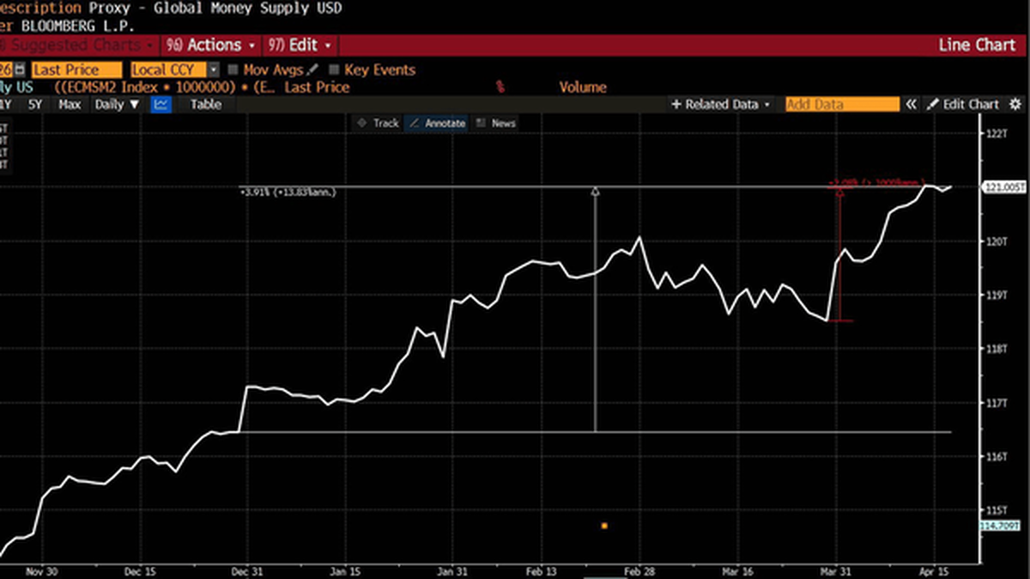Select the Annotate drawing tool
1030x579 pixels.
click(x=437, y=123)
